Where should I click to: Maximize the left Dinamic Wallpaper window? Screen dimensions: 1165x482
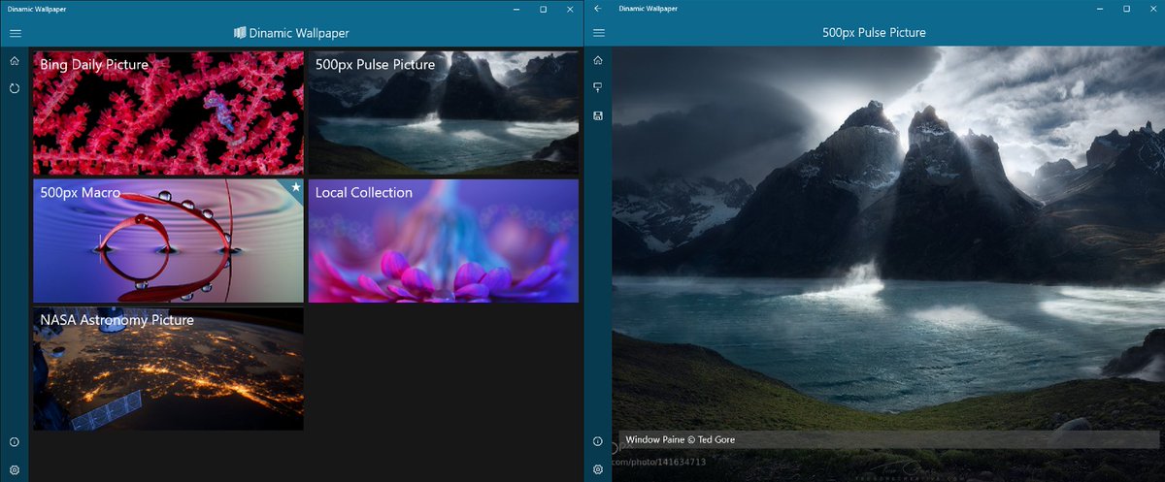543,9
